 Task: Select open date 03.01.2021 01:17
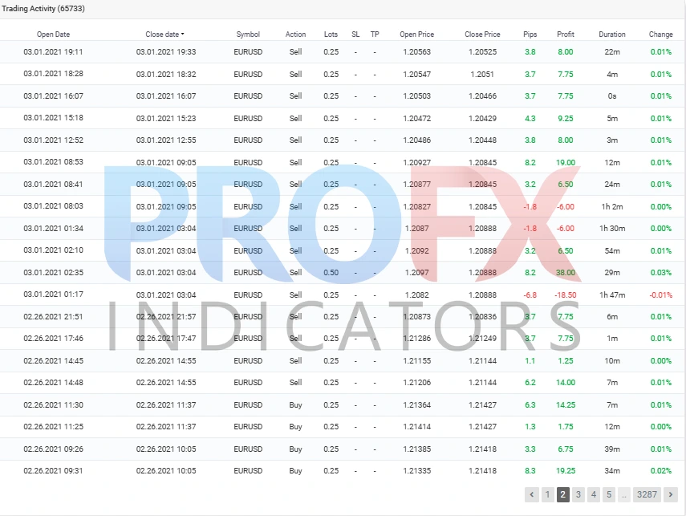click(x=53, y=294)
